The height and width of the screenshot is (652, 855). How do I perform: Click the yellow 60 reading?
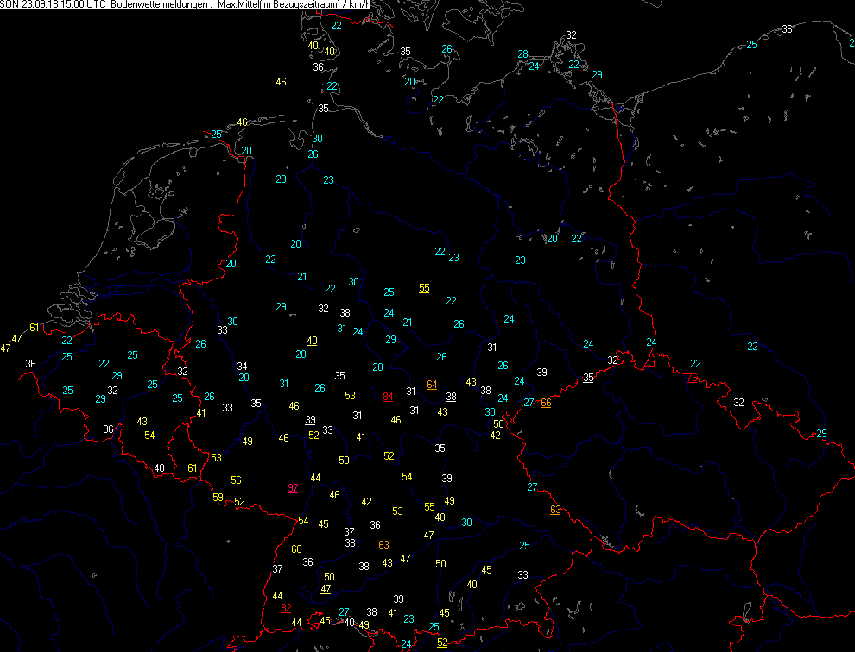296,549
